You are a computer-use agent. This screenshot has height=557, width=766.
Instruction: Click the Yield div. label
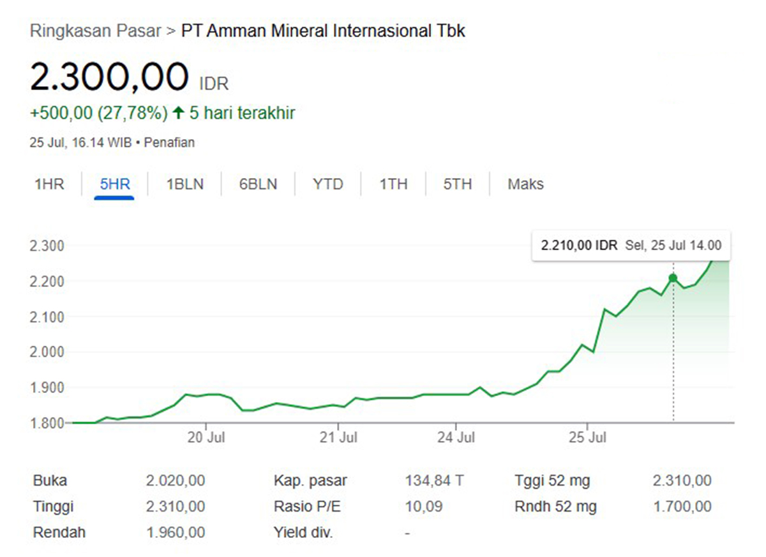303,532
